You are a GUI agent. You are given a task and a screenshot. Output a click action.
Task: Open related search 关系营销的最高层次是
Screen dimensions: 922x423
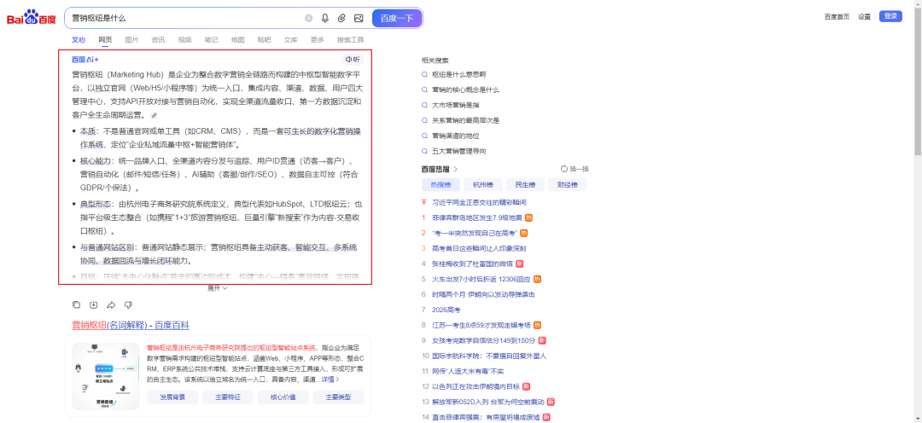pyautogui.click(x=465, y=120)
